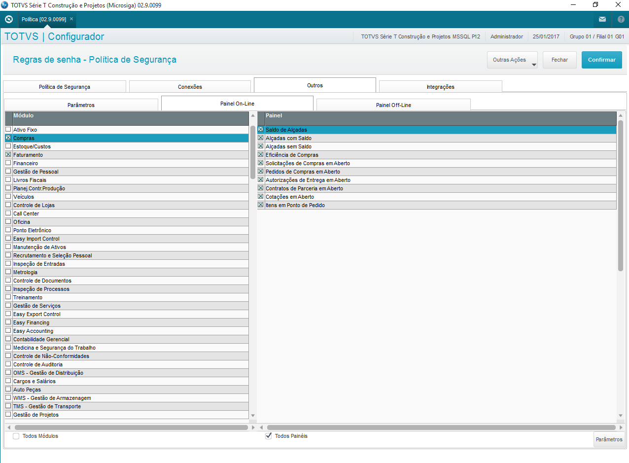Check the Treinamento module checkbox
Viewport: 629px width, 463px height.
(8, 297)
